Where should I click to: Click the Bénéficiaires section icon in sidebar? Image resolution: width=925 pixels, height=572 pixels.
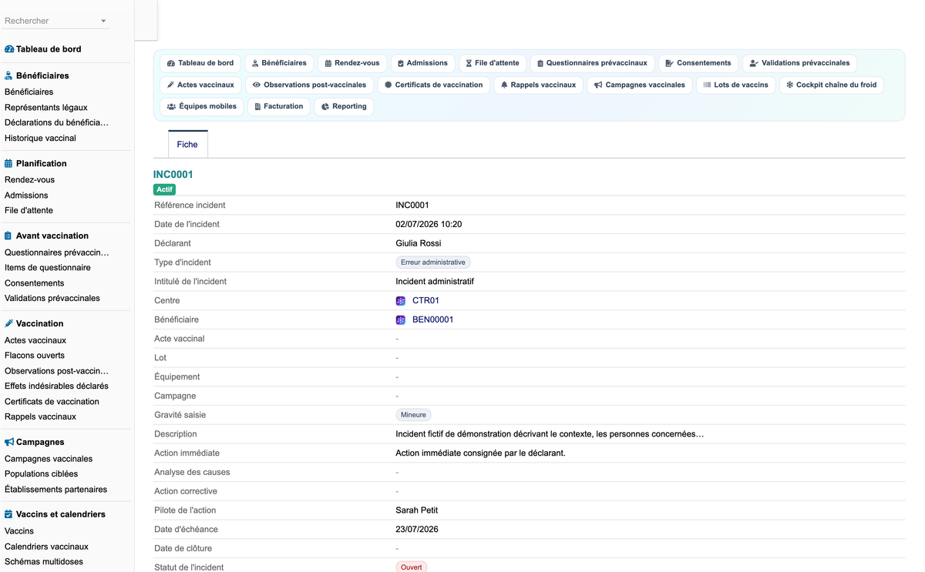tap(9, 75)
